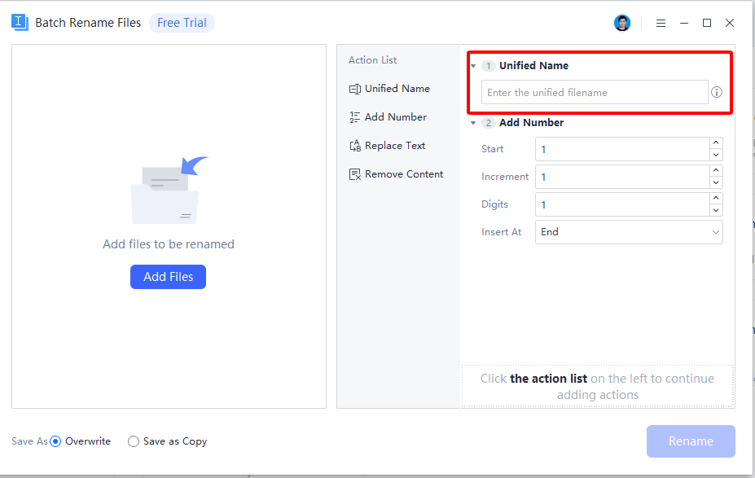755x478 pixels.
Task: Open the hamburger menu in title bar
Action: pos(661,23)
